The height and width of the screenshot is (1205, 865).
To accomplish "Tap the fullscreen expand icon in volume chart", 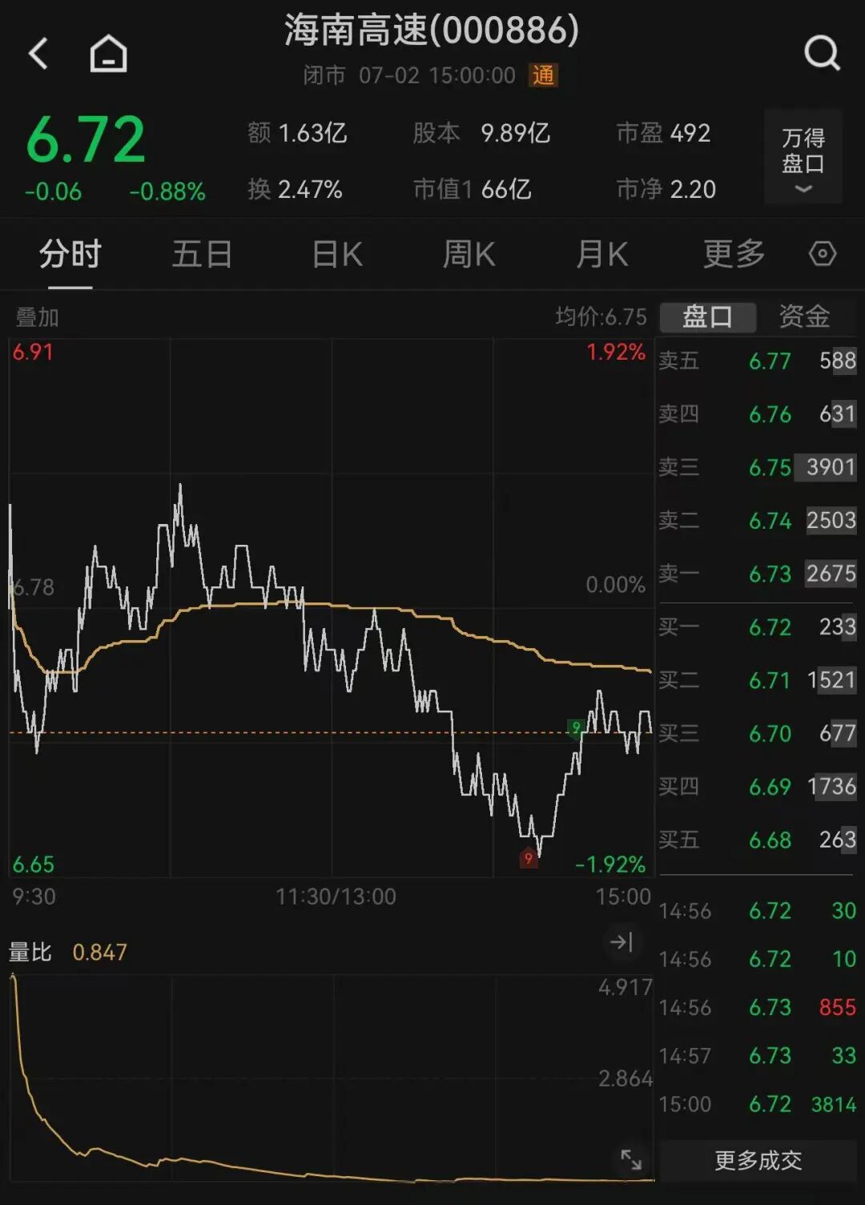I will [x=632, y=1157].
